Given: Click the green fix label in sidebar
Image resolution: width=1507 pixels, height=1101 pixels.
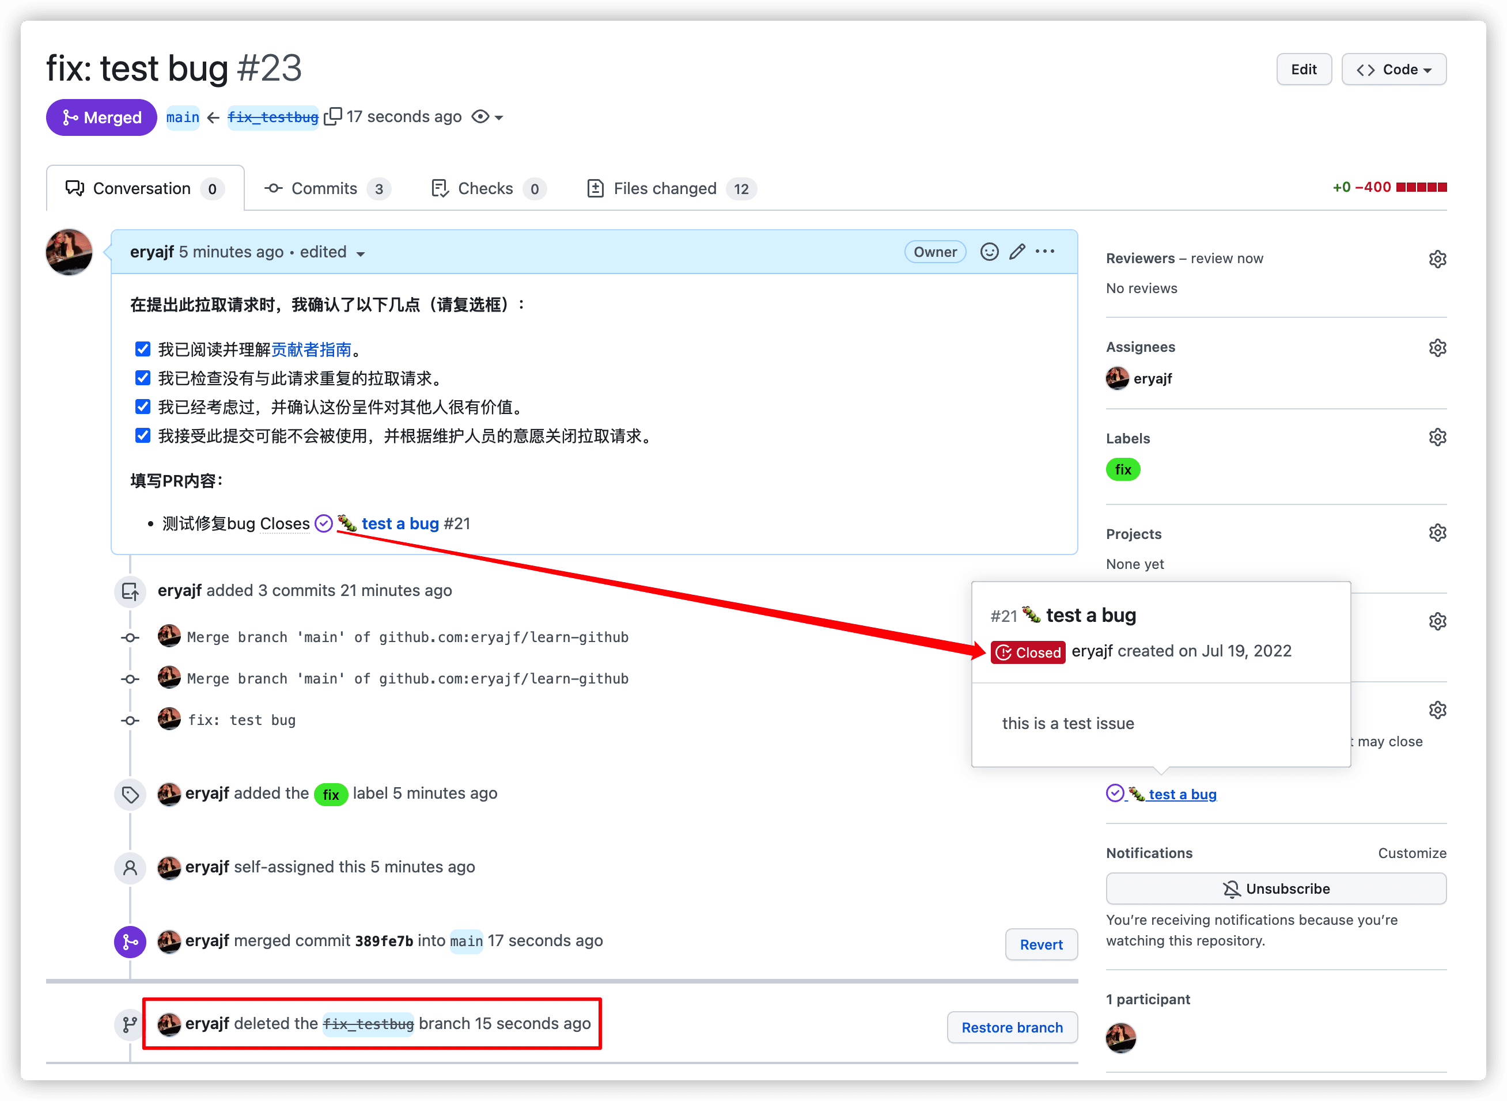Looking at the screenshot, I should pos(1123,470).
